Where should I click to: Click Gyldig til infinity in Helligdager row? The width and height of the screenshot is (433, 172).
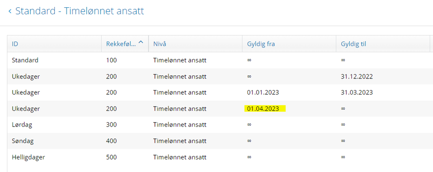343,157
